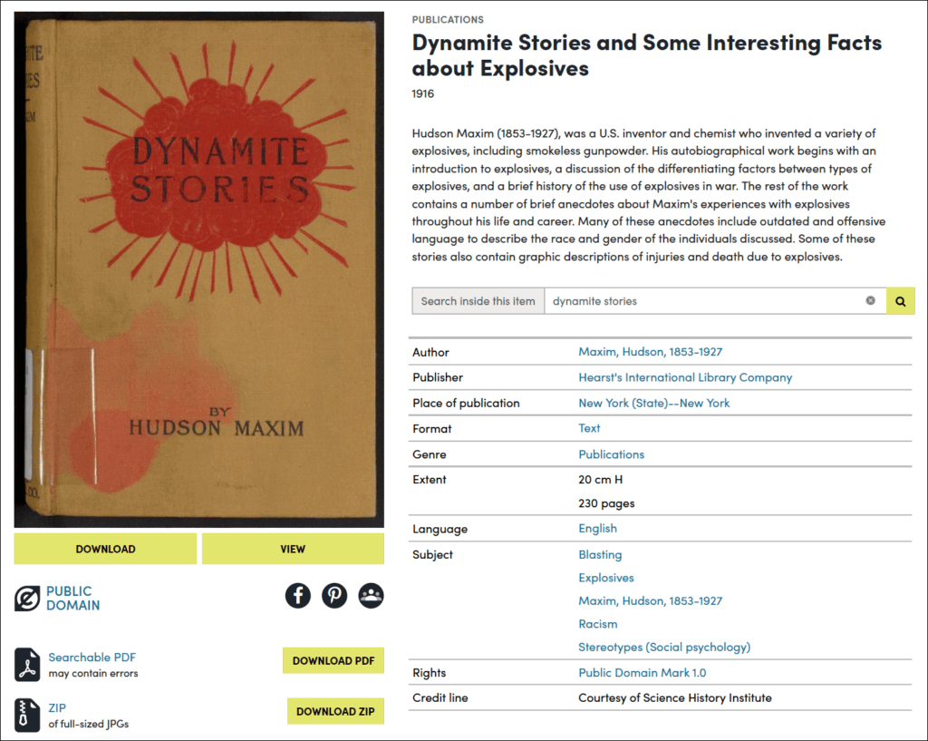Screen dimensions: 928x741
Task: Open the PUBLIC DOMAIN link
Action: pyautogui.click(x=73, y=599)
